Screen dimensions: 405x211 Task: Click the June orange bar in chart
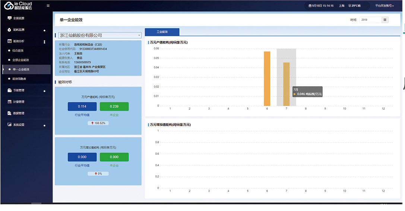pos(267,79)
